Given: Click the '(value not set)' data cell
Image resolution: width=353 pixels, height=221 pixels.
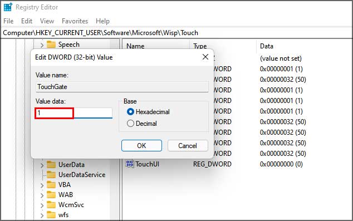Looking at the screenshot, I should [281, 58].
